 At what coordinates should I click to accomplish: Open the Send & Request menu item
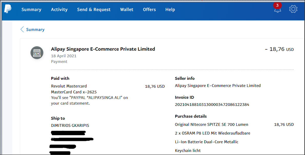pyautogui.click(x=94, y=9)
